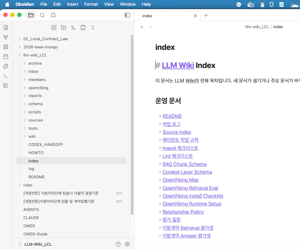Open the View menu

coord(109,4)
